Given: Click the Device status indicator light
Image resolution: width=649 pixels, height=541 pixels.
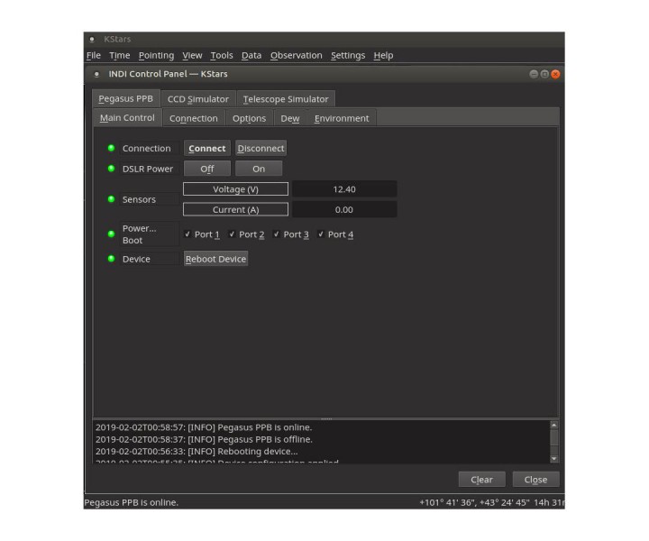Looking at the screenshot, I should tap(111, 259).
